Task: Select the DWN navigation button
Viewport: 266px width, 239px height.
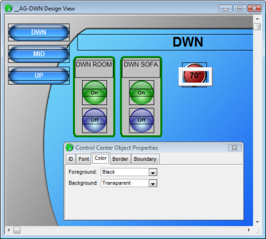Action: click(x=39, y=33)
